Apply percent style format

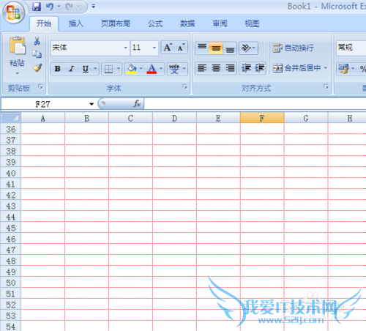click(x=363, y=69)
